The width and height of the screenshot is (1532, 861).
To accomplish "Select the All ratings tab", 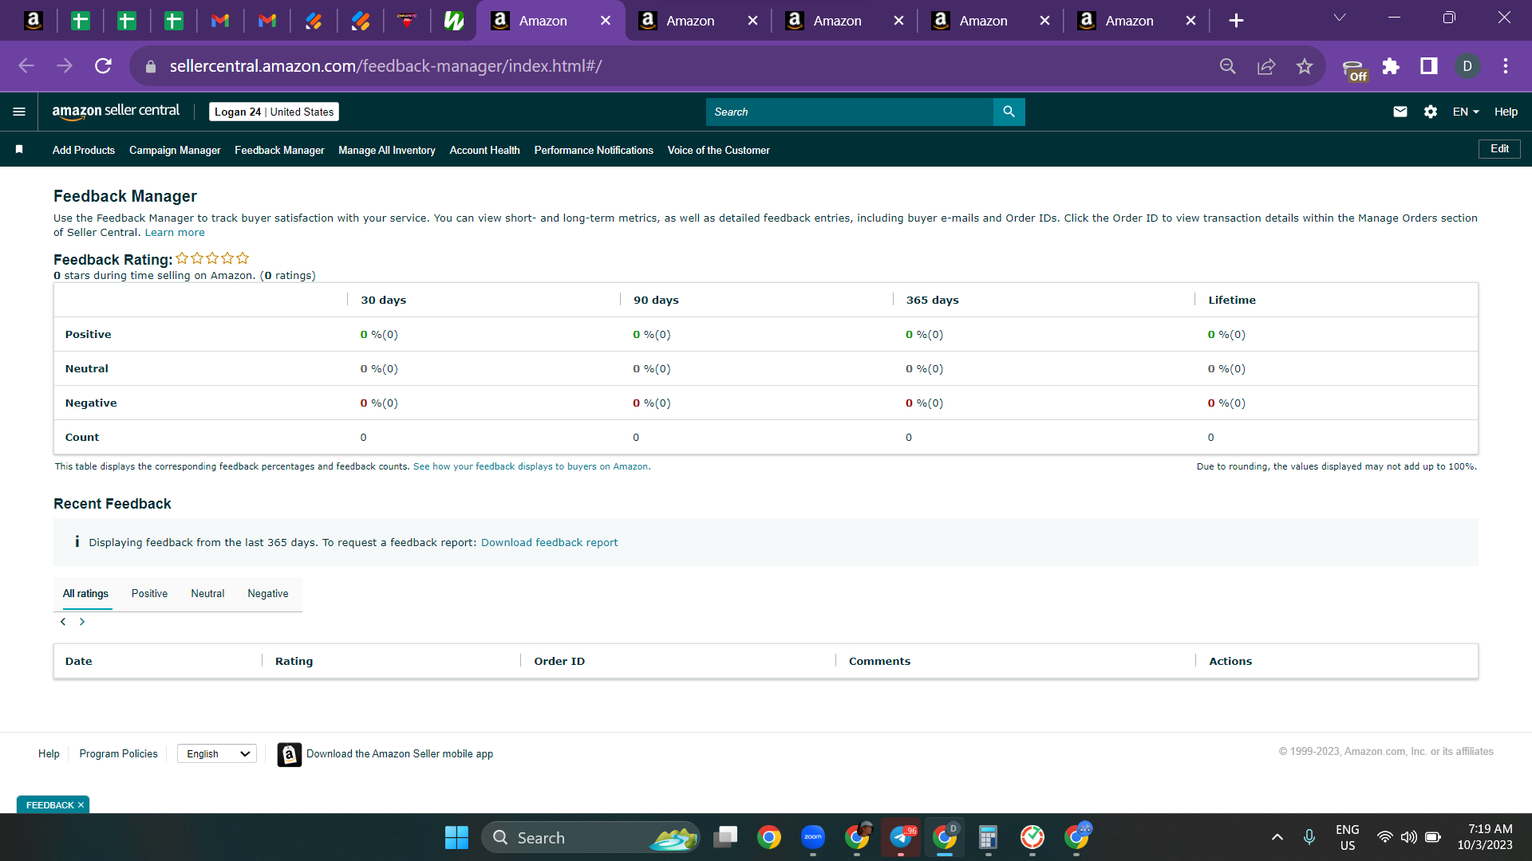I will point(85,594).
